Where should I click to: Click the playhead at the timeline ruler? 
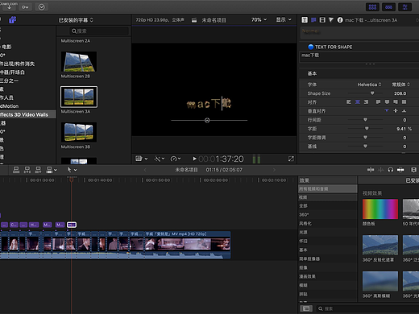[71, 180]
